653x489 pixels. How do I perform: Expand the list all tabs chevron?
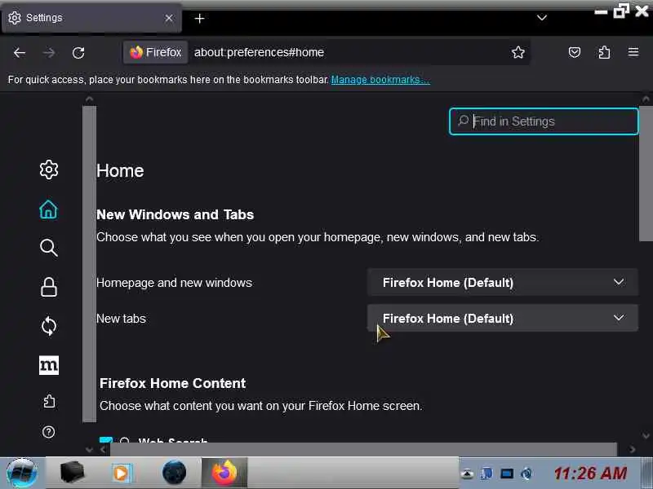[541, 17]
